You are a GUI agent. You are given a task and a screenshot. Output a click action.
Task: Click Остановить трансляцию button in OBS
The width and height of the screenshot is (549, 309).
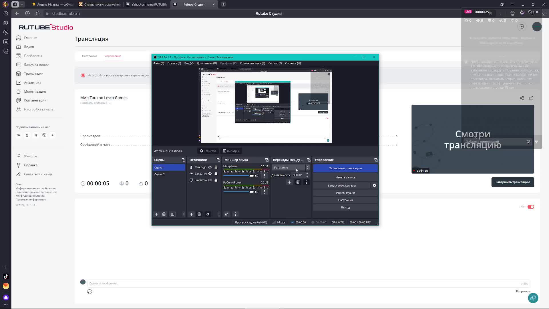point(345,168)
